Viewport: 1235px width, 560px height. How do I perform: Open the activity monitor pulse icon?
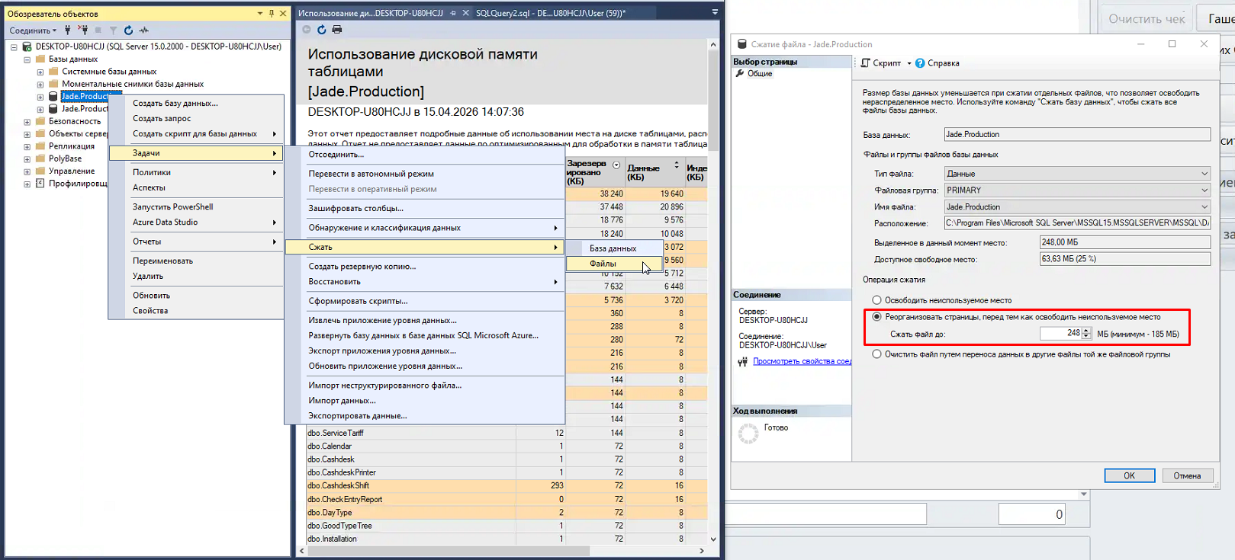point(144,30)
